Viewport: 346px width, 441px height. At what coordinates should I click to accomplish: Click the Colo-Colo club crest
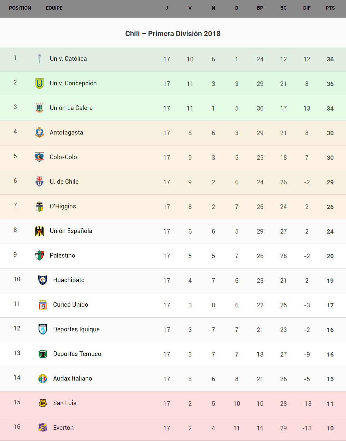click(x=39, y=157)
